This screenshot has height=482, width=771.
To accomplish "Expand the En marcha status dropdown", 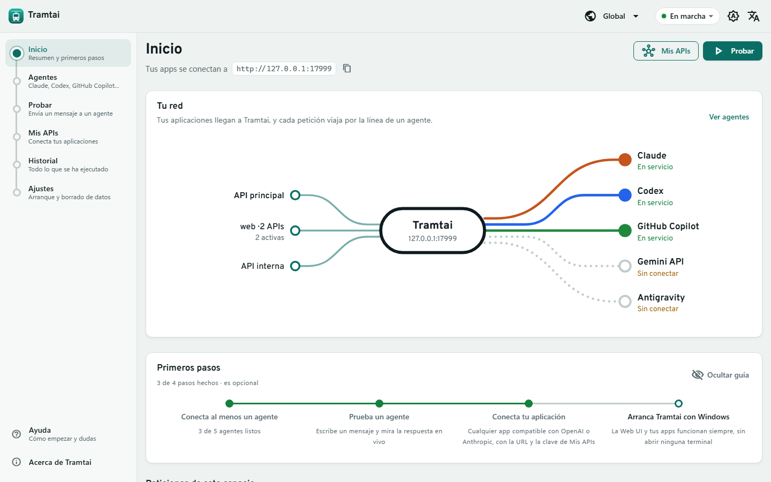I will (687, 16).
